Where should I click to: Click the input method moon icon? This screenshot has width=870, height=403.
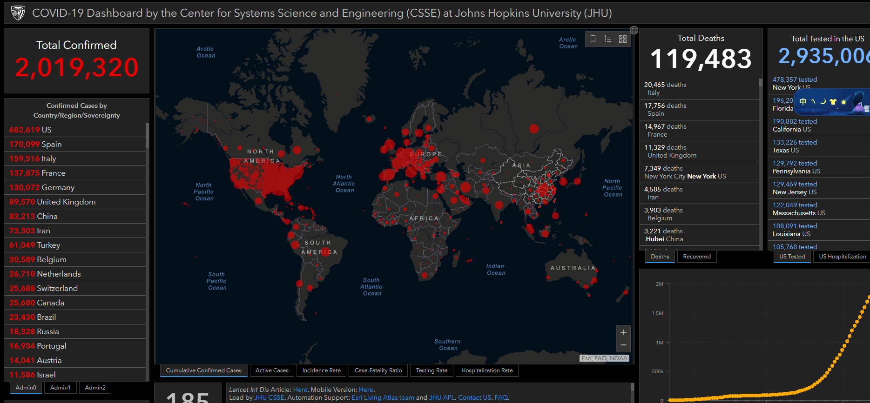(823, 101)
